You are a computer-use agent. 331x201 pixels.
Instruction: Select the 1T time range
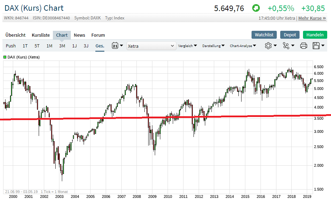pyautogui.click(x=25, y=46)
